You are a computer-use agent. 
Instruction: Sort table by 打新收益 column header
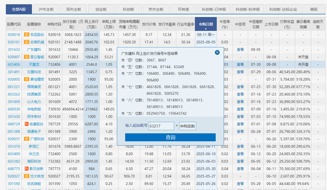point(287,24)
